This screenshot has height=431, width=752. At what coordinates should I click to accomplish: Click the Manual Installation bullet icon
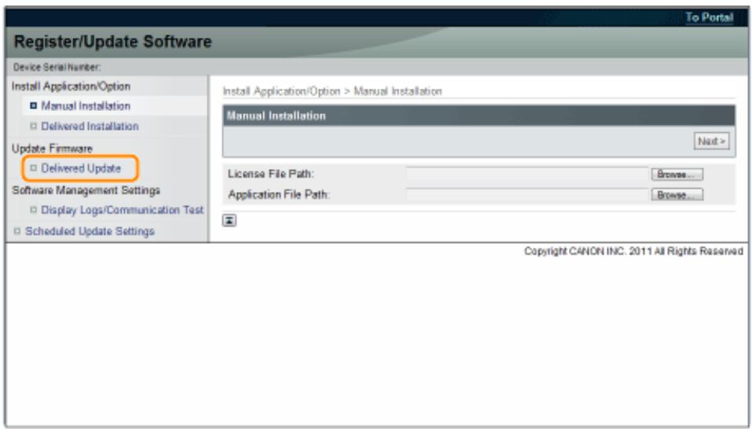click(x=33, y=105)
